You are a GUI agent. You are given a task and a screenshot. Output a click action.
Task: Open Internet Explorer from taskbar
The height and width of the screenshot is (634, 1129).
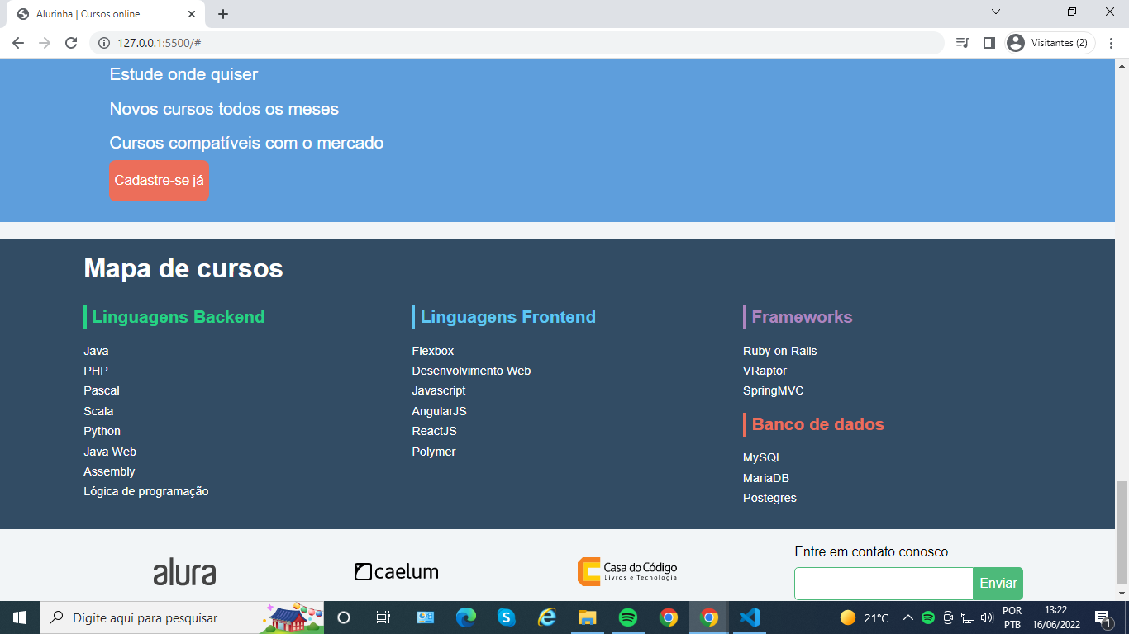(547, 617)
